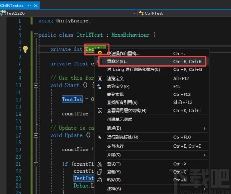Screen dimensions: 231x194
Task: Click the Start method name on line 10
Action: tap(72, 85)
